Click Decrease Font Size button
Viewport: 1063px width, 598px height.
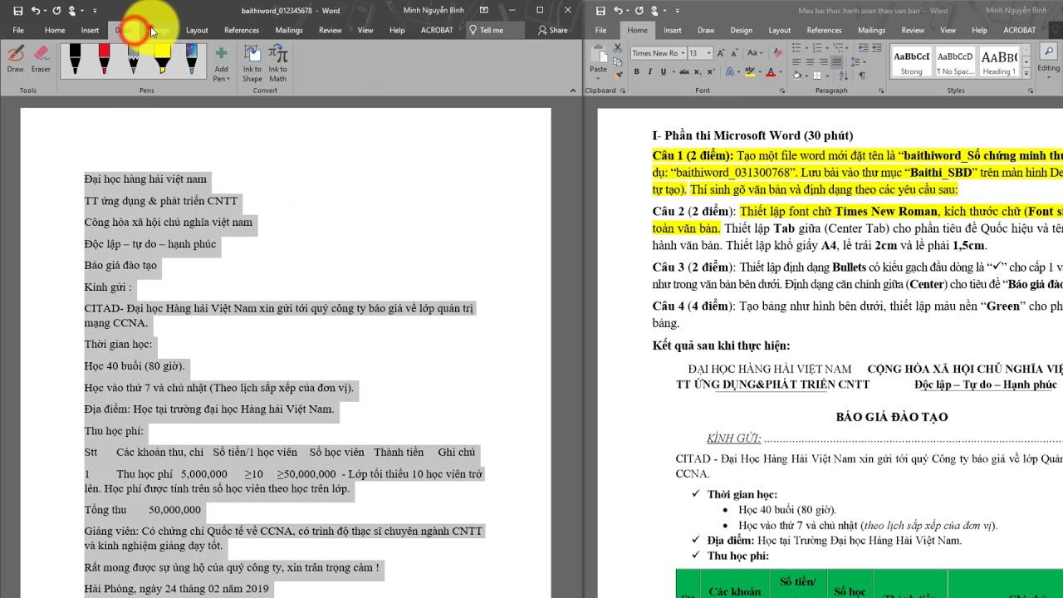734,53
